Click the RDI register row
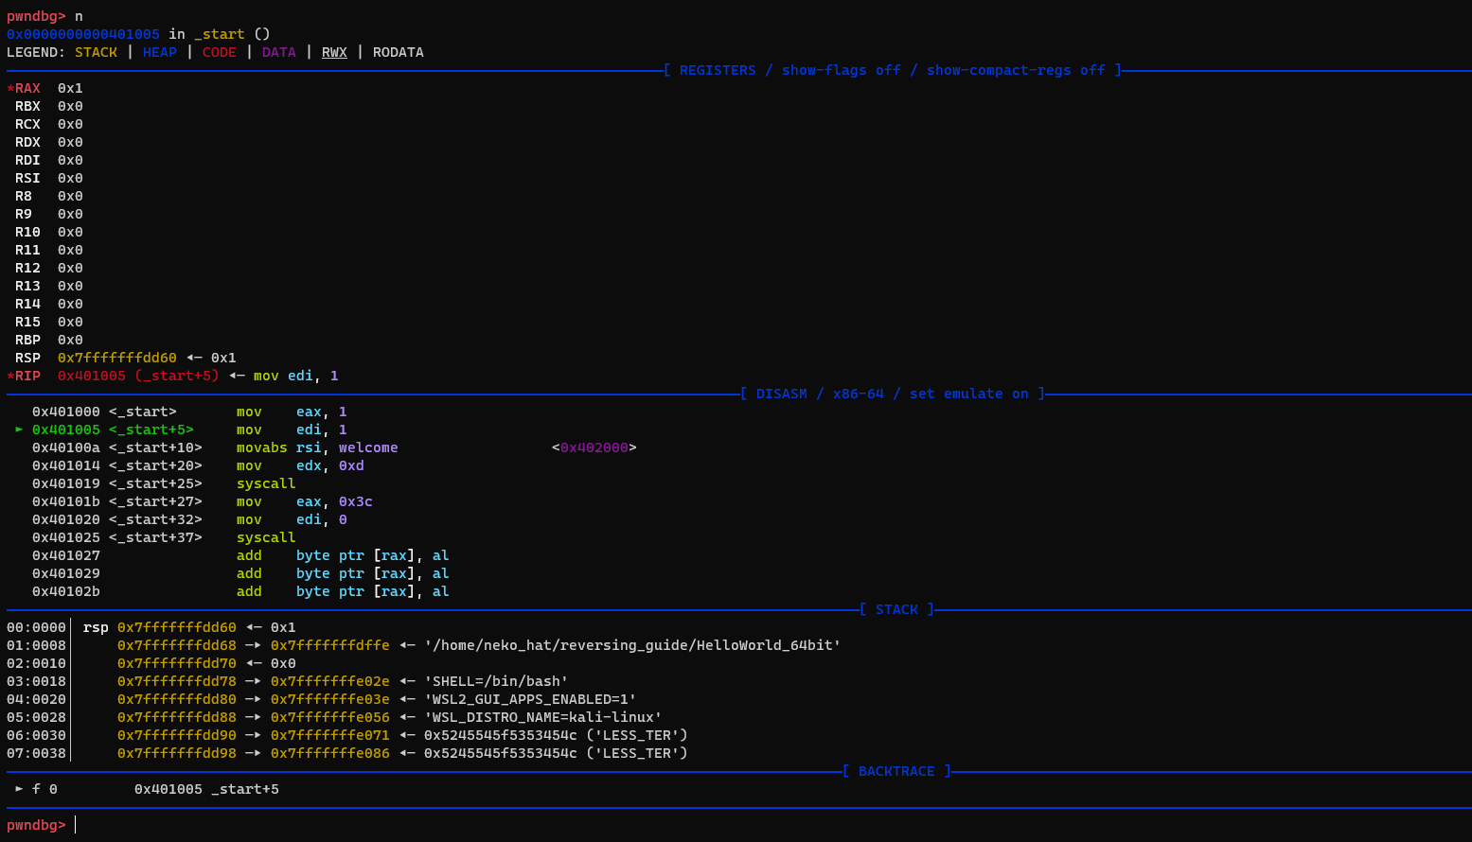This screenshot has width=1472, height=842. (x=49, y=160)
